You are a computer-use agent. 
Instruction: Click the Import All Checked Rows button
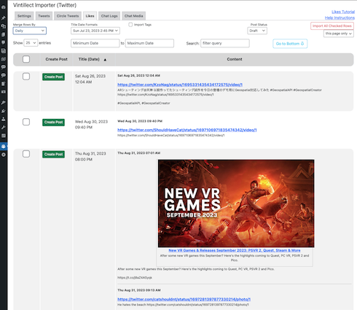[x=332, y=26]
